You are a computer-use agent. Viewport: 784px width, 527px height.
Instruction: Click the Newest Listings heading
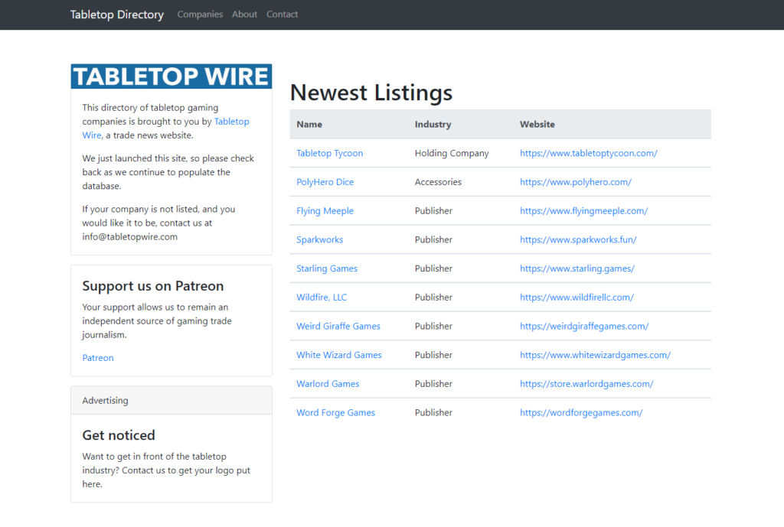(371, 93)
